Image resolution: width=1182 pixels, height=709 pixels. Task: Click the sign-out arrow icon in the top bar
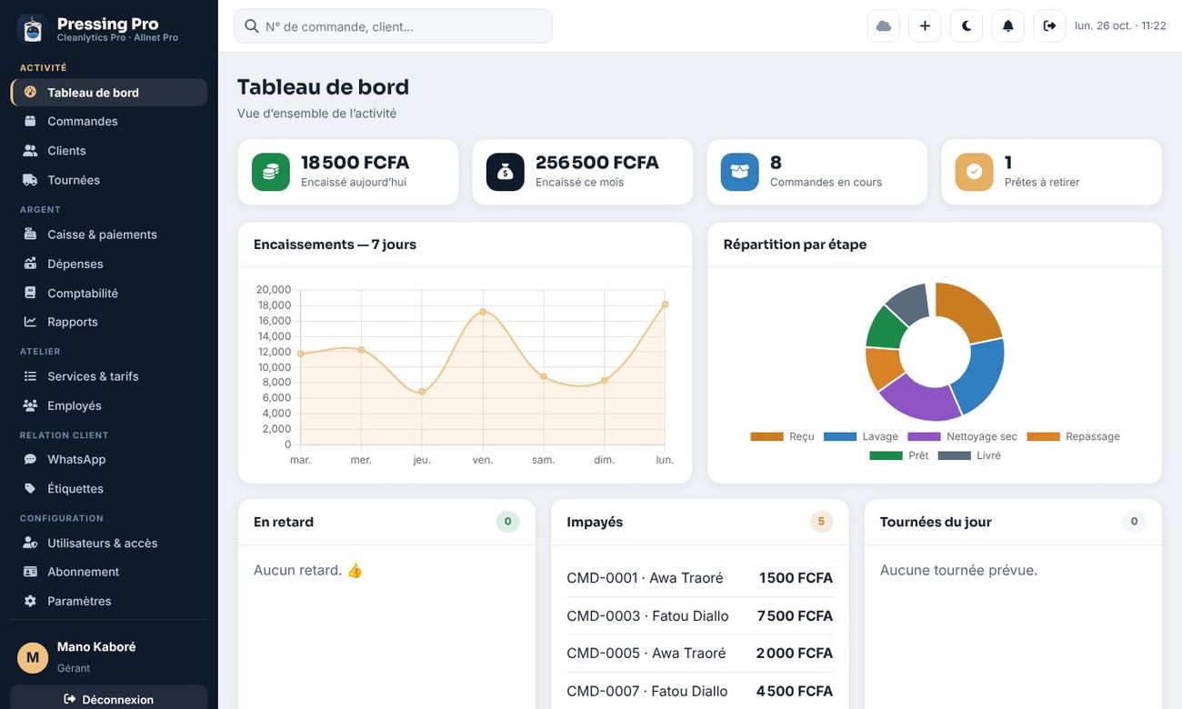1049,25
